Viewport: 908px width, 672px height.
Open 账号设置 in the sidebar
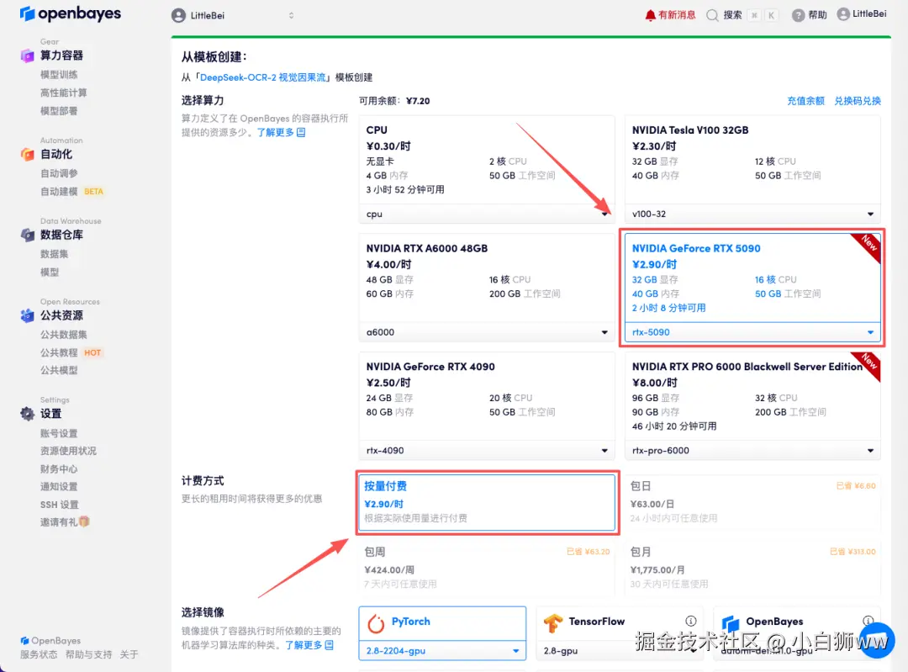point(59,433)
